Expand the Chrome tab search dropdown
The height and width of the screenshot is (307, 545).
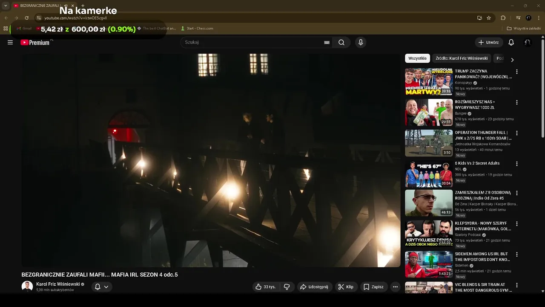tap(6, 6)
